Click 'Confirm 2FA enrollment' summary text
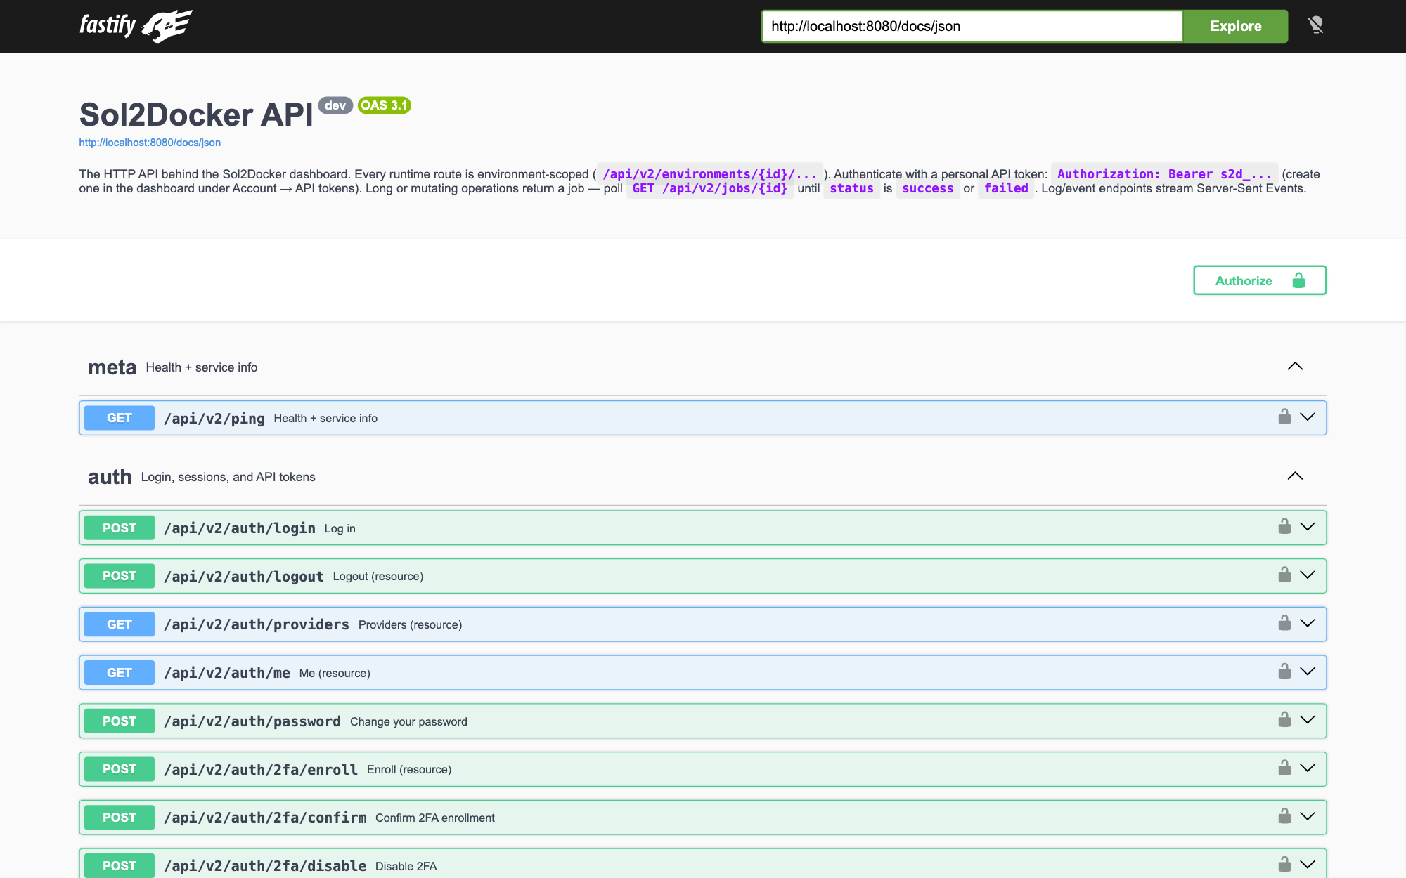 (x=435, y=818)
